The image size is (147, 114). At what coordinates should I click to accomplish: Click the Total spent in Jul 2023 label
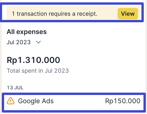38,71
